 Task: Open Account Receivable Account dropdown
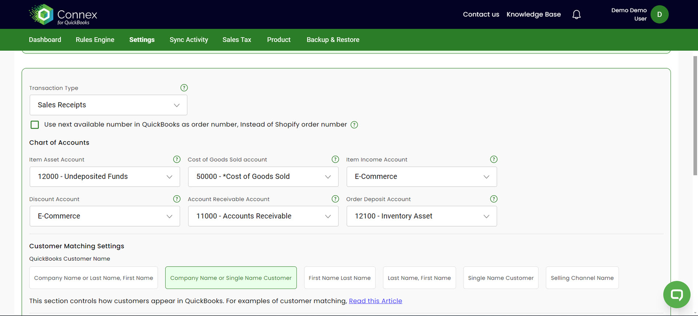click(263, 216)
